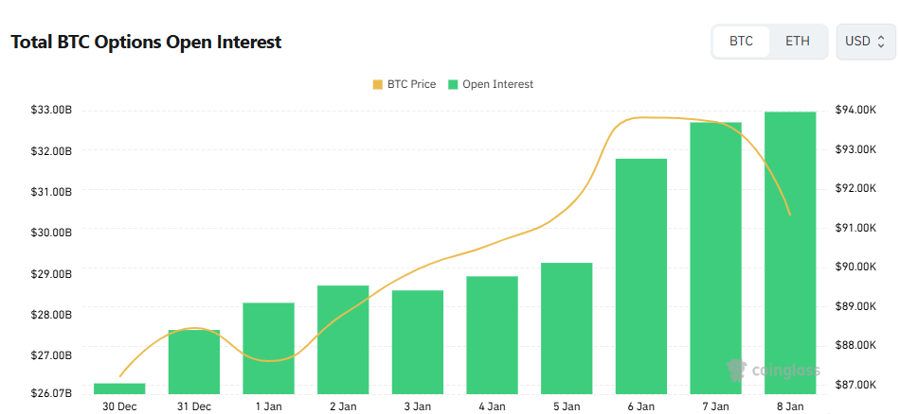Viewport: 900px width, 414px height.
Task: Open the USD currency dropdown
Action: 865,42
